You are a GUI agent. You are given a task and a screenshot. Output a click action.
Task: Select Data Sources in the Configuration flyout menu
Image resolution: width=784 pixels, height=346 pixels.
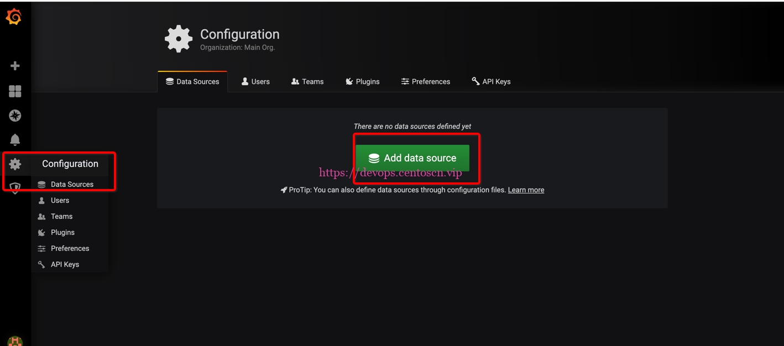pyautogui.click(x=72, y=184)
